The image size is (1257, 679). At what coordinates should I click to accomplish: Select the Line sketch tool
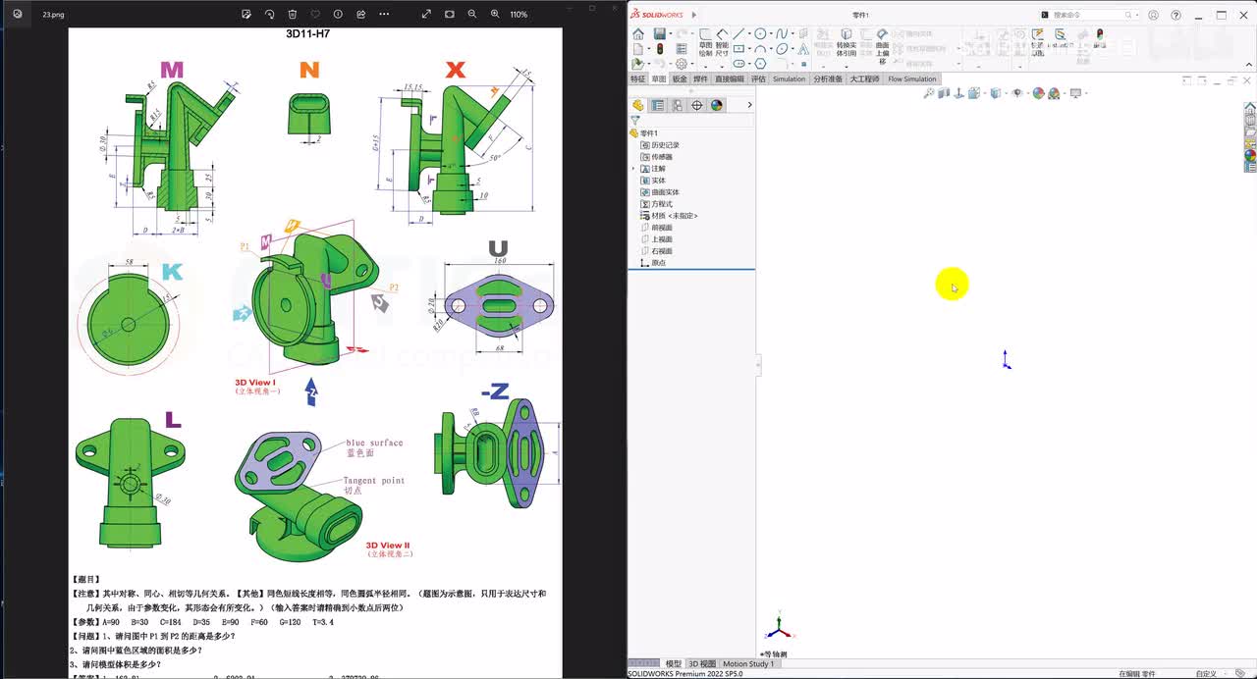click(x=739, y=34)
